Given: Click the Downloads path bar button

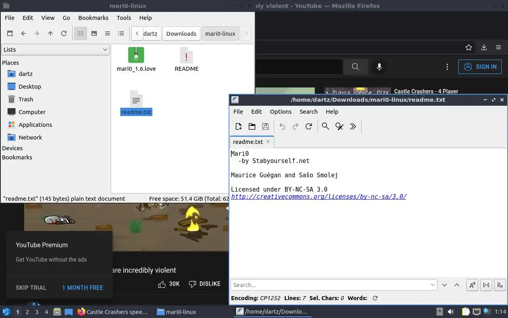Looking at the screenshot, I should click(x=181, y=34).
